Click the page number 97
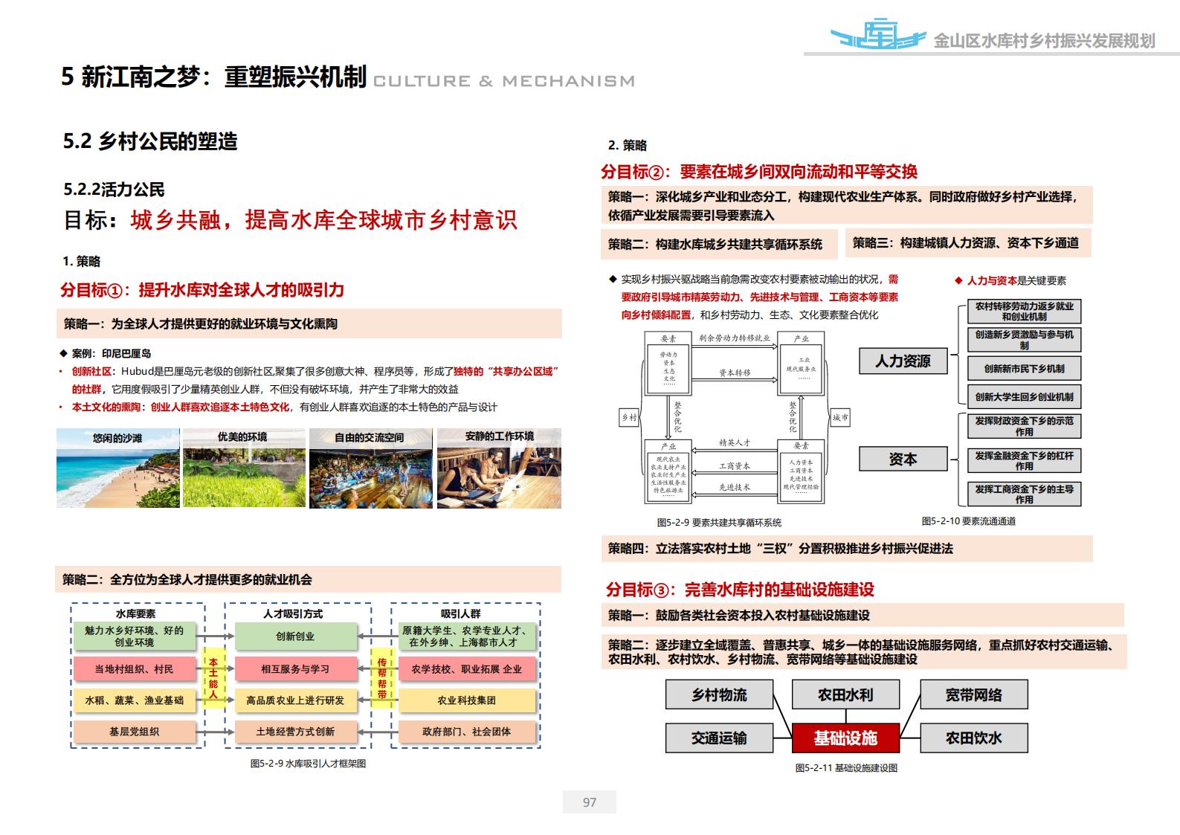The height and width of the screenshot is (835, 1180). pyautogui.click(x=590, y=802)
